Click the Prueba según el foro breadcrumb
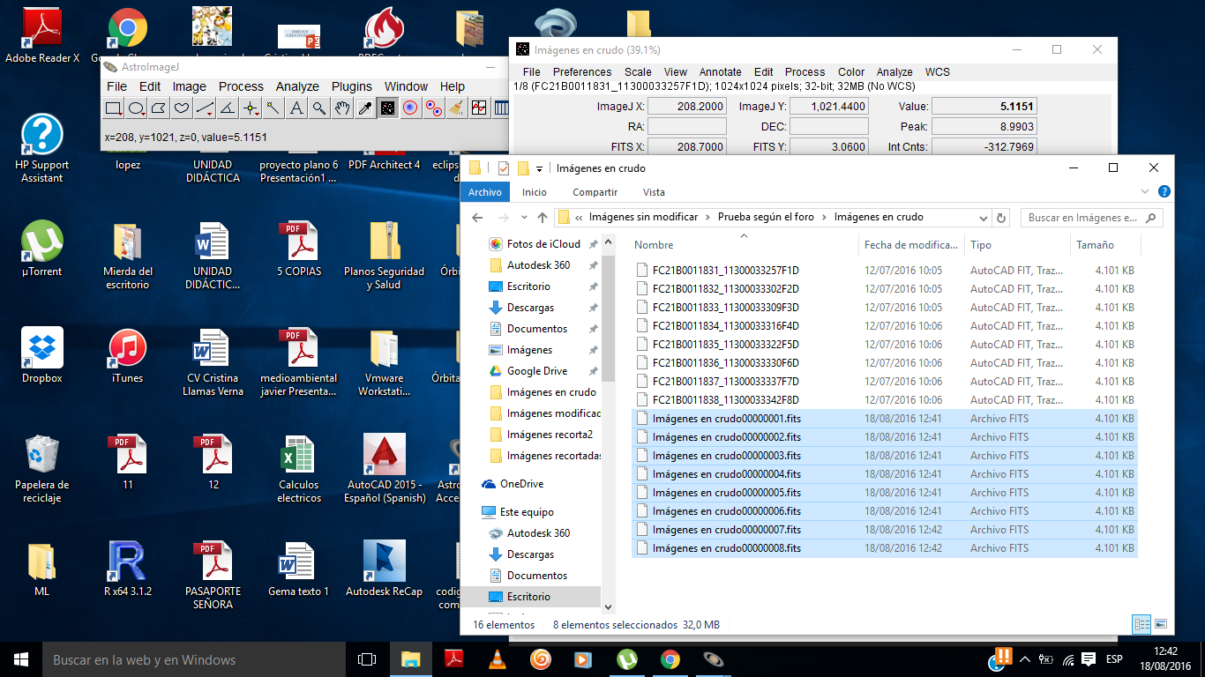 pyautogui.click(x=766, y=217)
